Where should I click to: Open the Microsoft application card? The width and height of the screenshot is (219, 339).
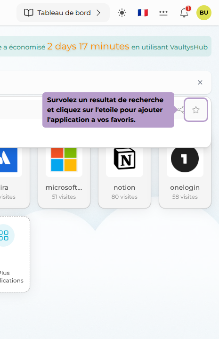point(64,178)
